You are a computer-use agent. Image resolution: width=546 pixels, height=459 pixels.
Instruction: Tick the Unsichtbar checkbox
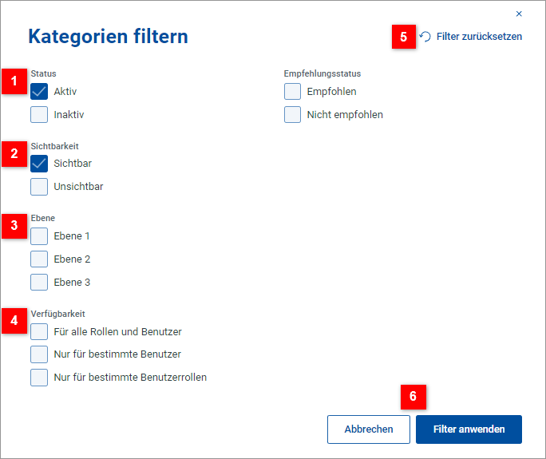coord(39,187)
